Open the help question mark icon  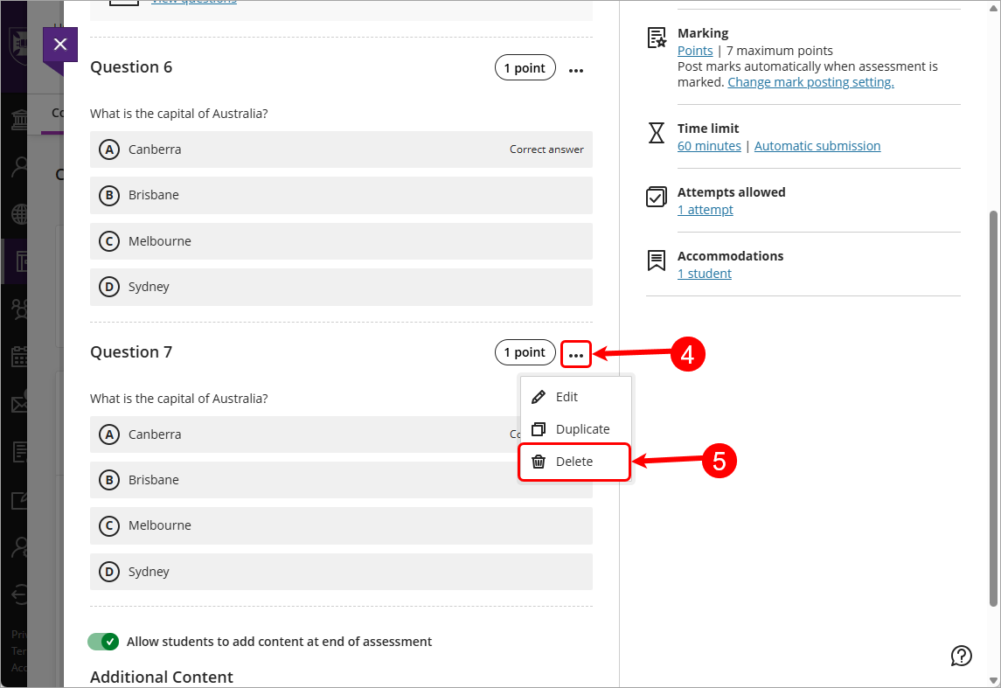tap(961, 656)
